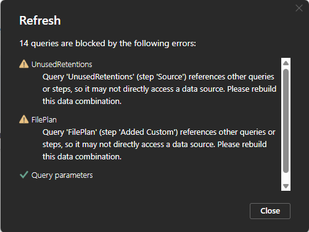Click the error list scrollbar thumb
The width and height of the screenshot is (309, 232).
[286, 121]
